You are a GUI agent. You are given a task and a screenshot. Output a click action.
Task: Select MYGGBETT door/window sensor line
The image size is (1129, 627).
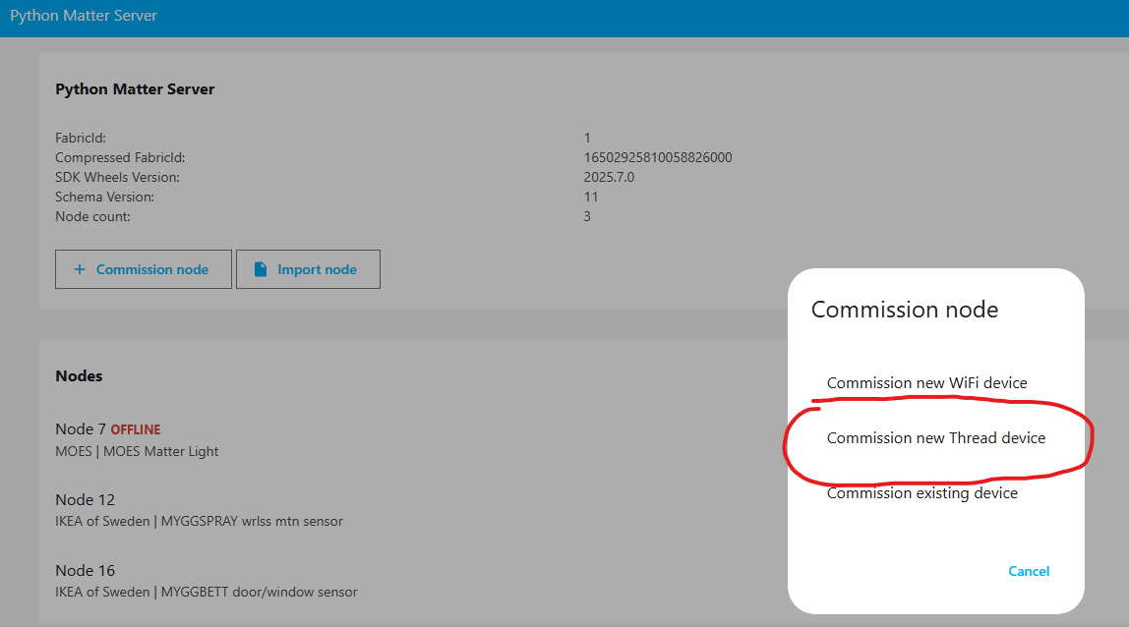[x=206, y=592]
